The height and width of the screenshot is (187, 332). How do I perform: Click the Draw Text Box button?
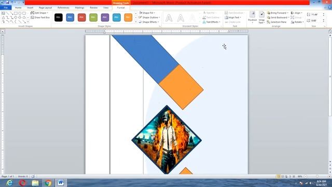point(40,17)
